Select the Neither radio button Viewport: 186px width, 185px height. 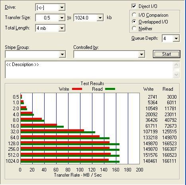(134, 28)
